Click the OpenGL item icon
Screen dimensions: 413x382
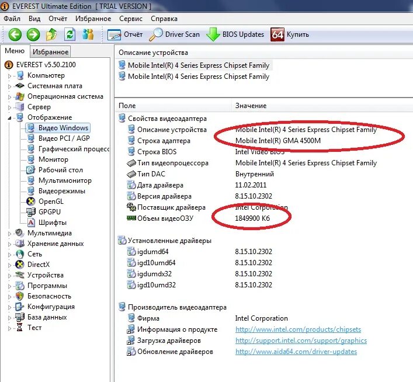pyautogui.click(x=31, y=202)
